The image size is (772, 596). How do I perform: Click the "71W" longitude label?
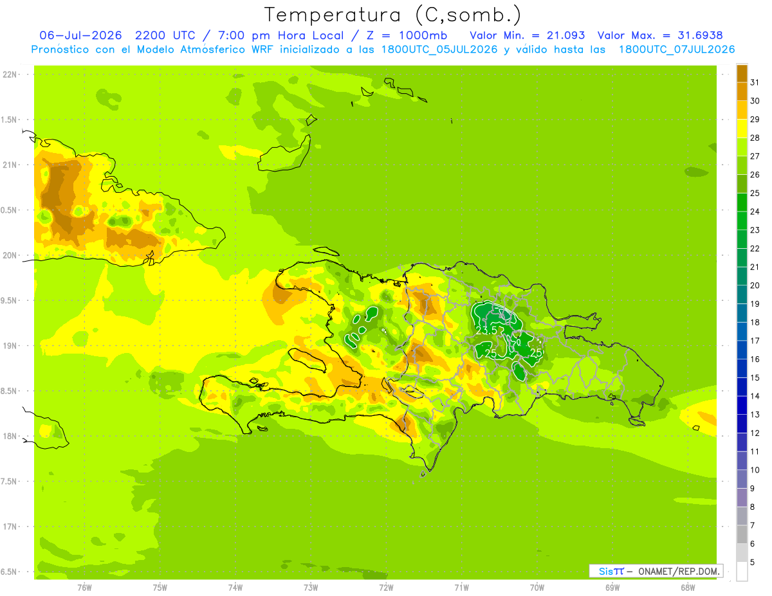pos(461,587)
